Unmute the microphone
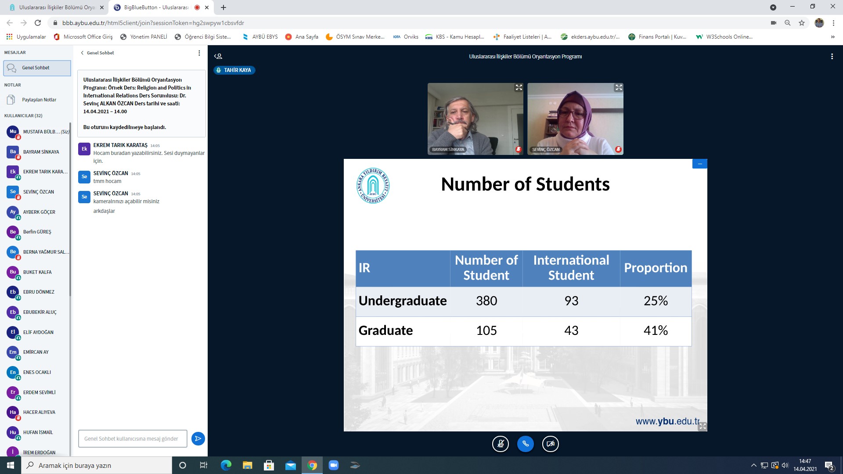Screen dimensions: 843x474 coord(500,444)
